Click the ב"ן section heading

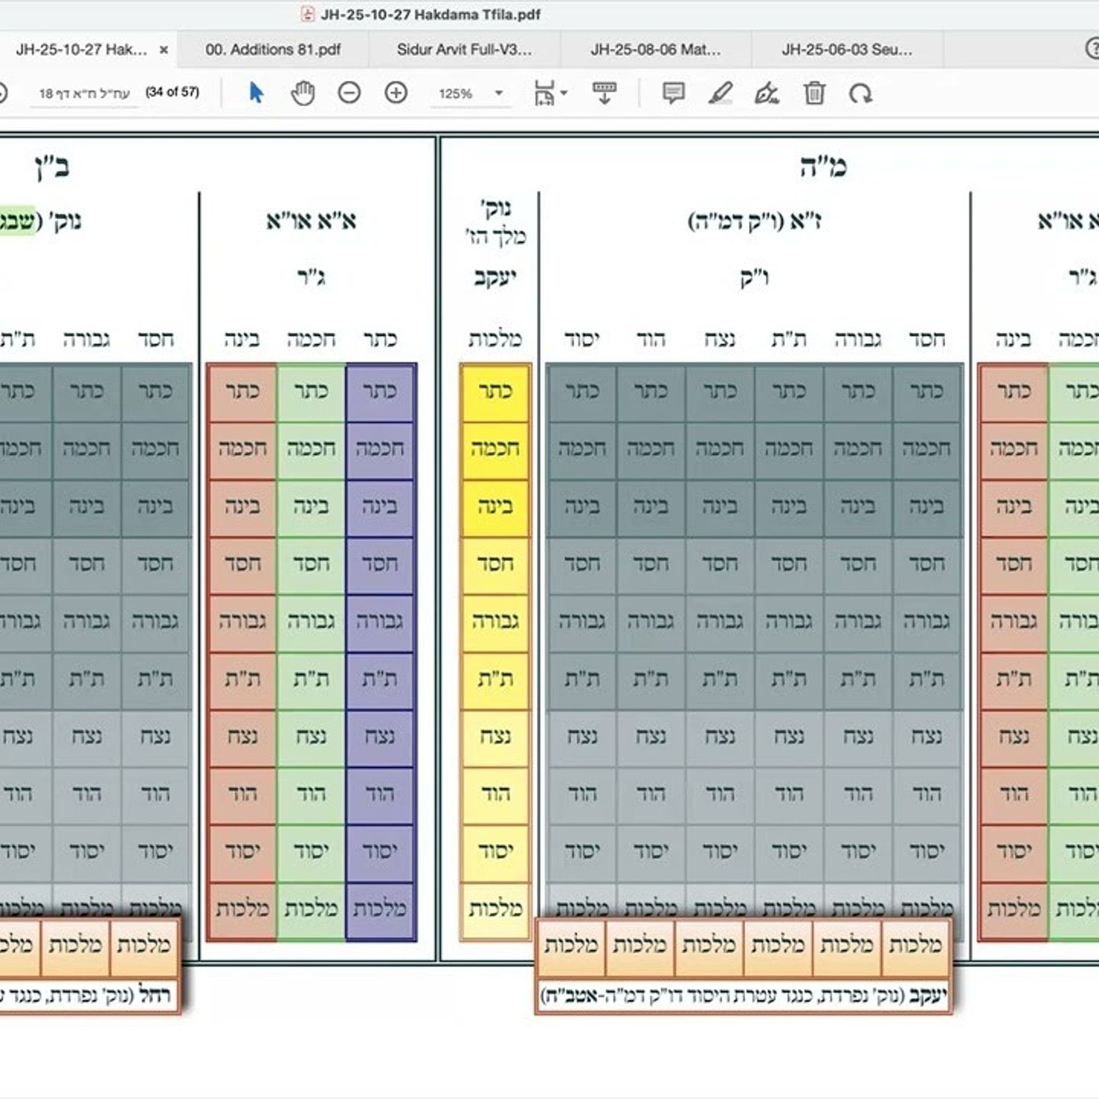coord(51,167)
